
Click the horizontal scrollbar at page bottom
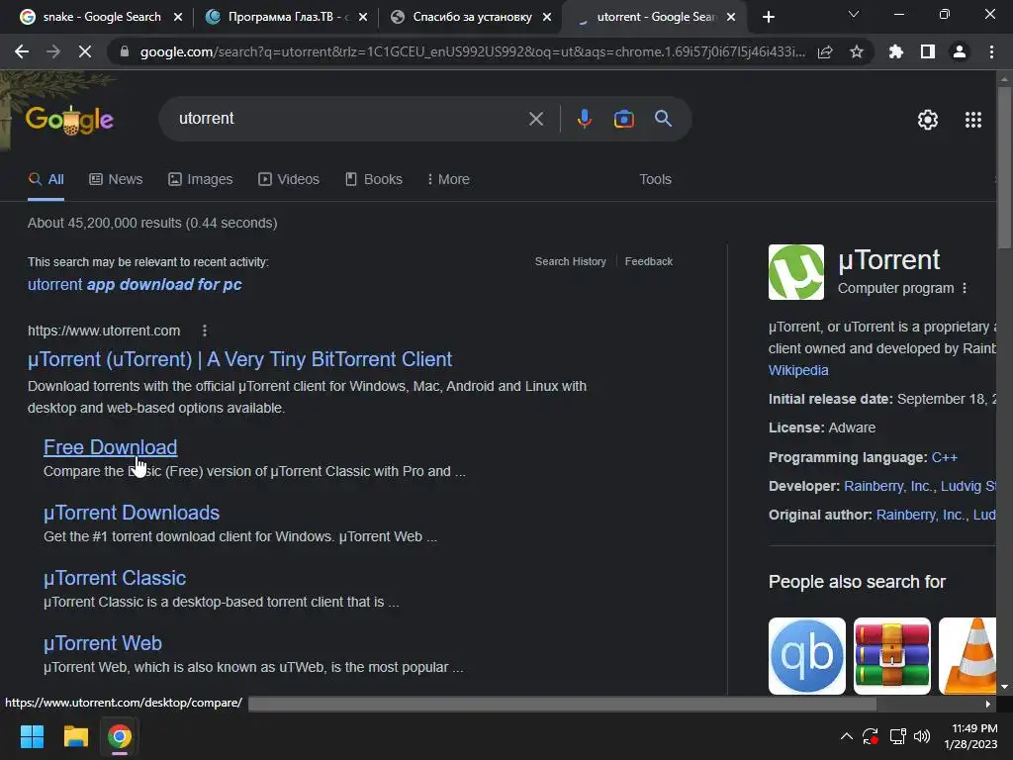tap(562, 704)
